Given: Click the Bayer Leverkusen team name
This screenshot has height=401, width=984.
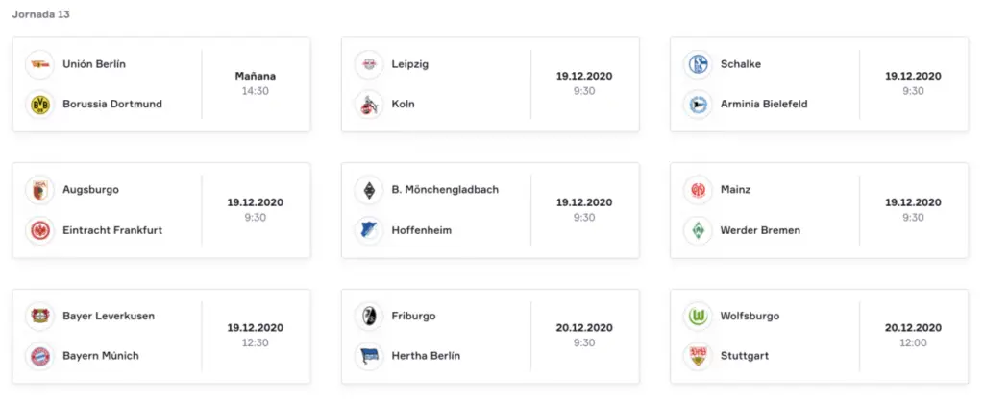Looking at the screenshot, I should [x=109, y=316].
